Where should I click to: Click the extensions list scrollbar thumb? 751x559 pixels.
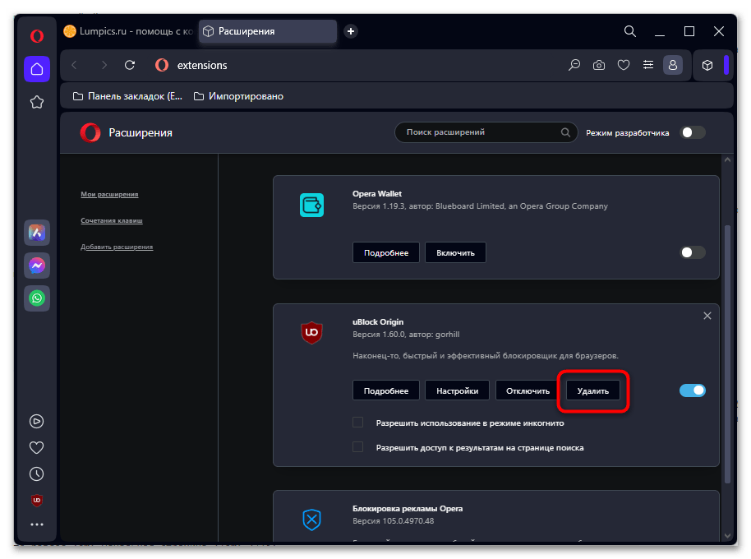click(727, 353)
